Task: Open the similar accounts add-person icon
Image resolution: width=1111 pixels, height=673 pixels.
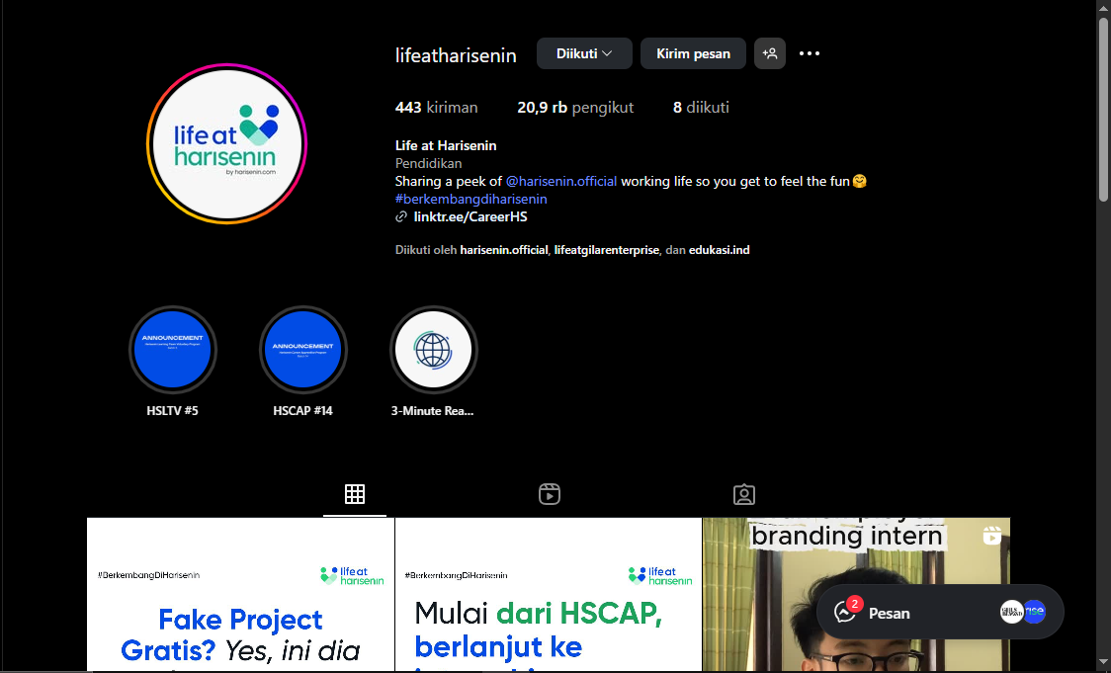Action: coord(769,53)
